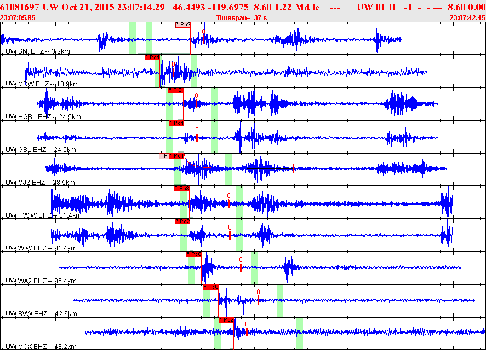
Task: Click the P pick flag on BVW trace
Action: tap(210, 287)
